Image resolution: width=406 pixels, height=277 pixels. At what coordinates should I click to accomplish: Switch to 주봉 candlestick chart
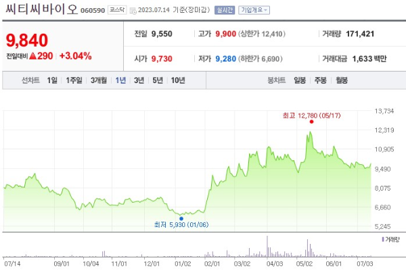(x=321, y=80)
